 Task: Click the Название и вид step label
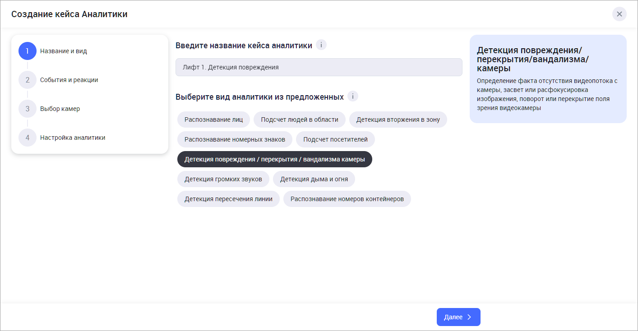pos(63,51)
